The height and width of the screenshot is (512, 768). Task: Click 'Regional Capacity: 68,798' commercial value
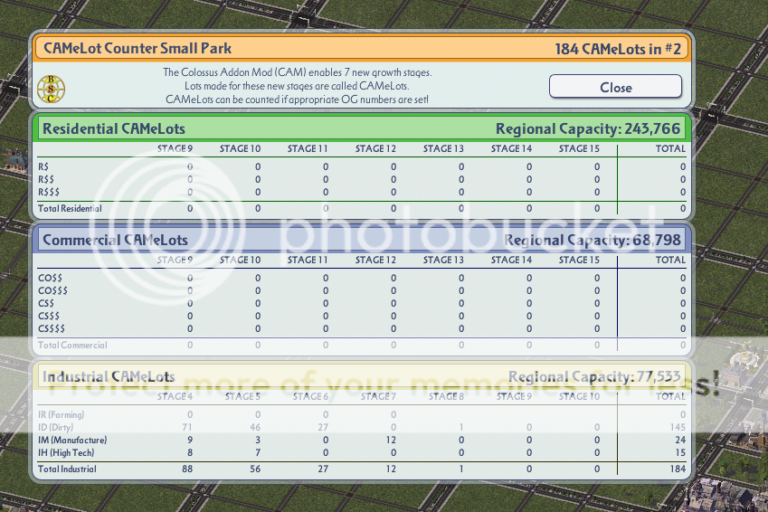[593, 240]
